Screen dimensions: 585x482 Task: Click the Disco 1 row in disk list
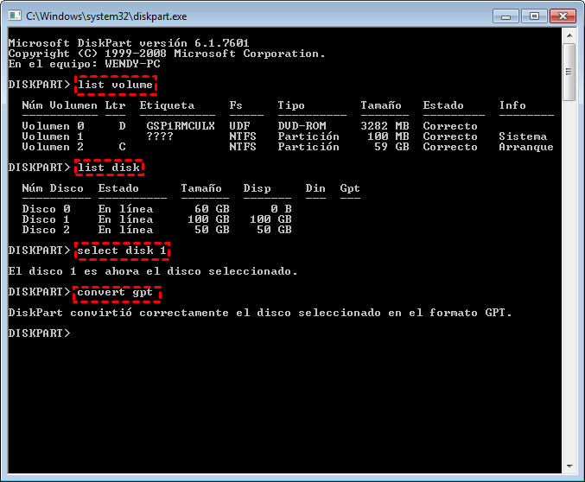point(156,219)
